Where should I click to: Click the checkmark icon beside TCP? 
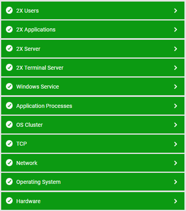[9, 144]
